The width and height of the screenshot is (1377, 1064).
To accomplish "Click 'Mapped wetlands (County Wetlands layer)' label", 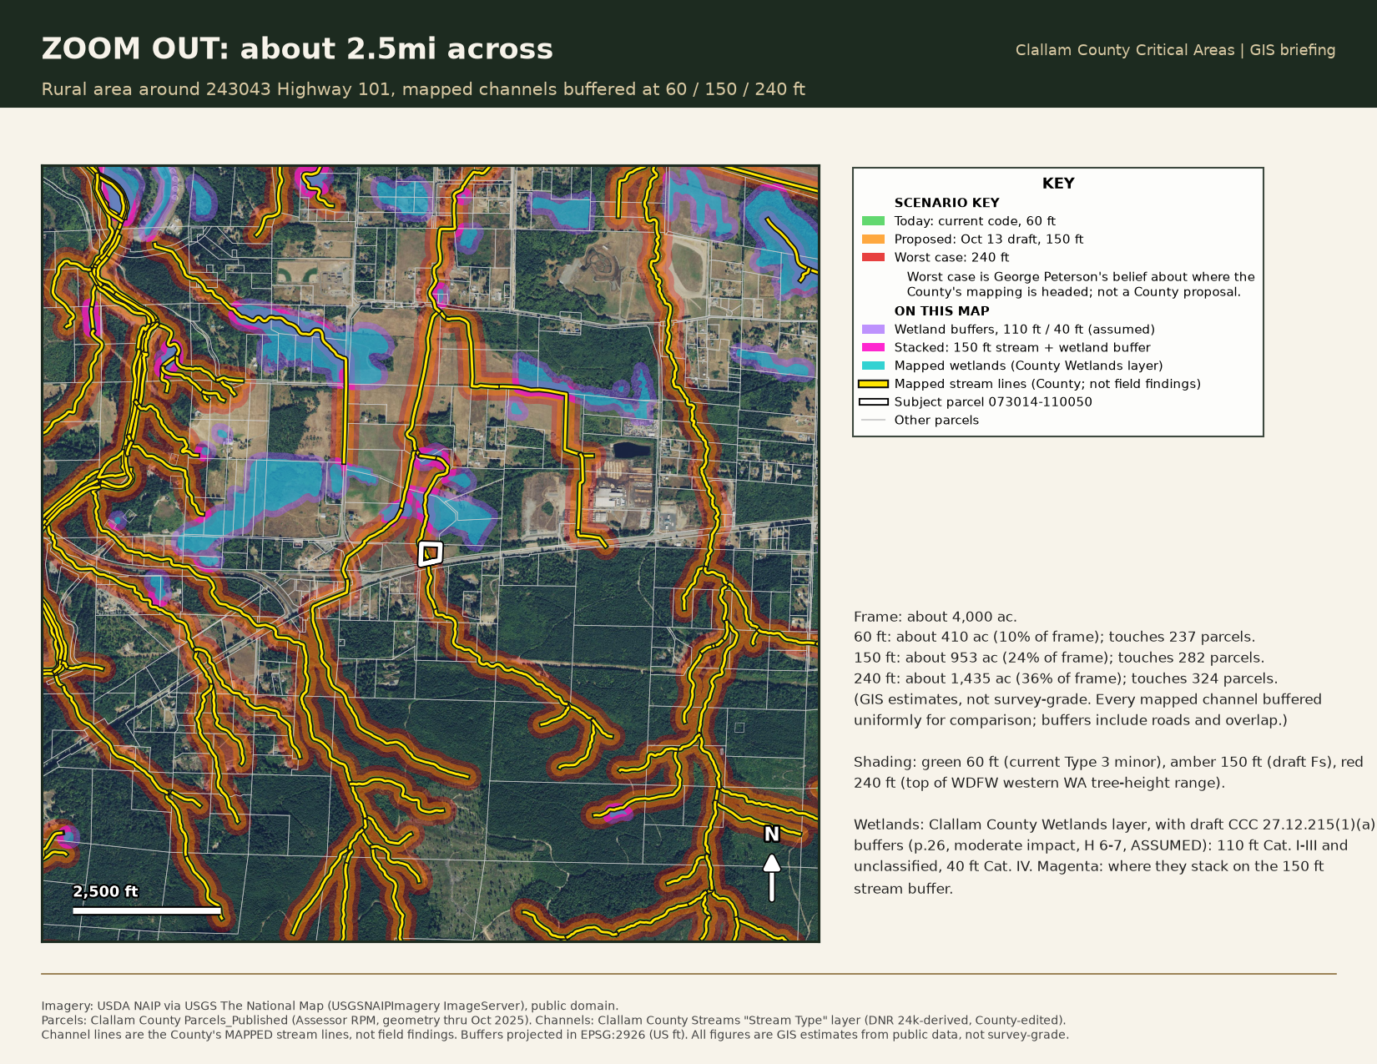I will point(1028,366).
